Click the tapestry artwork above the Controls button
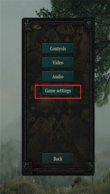 (x=58, y=33)
